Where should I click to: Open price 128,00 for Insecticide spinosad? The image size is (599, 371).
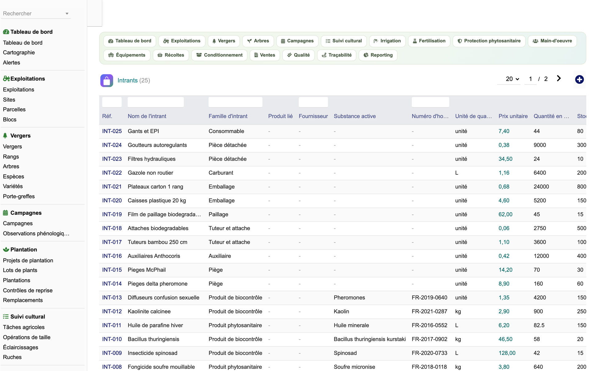coord(507,353)
